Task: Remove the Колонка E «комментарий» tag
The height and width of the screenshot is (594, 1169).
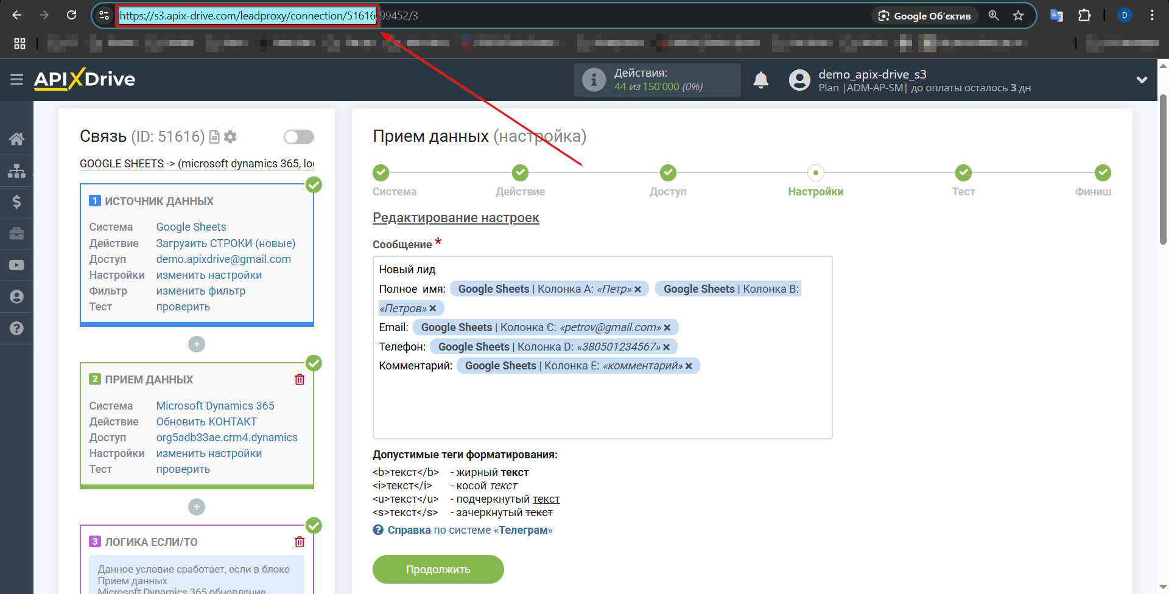Action: point(689,366)
